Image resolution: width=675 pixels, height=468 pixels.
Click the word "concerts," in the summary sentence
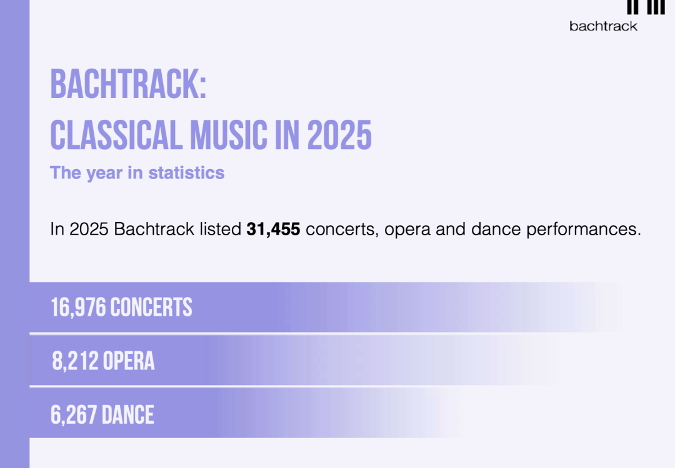pyautogui.click(x=342, y=230)
